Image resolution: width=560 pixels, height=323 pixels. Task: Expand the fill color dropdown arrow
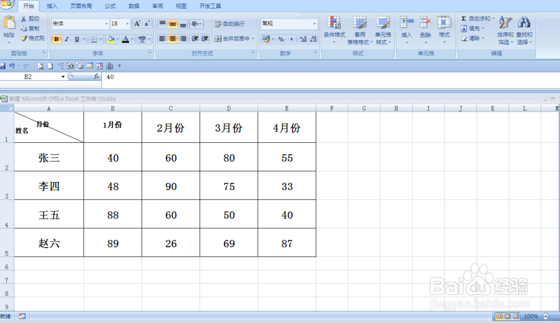tap(118, 39)
